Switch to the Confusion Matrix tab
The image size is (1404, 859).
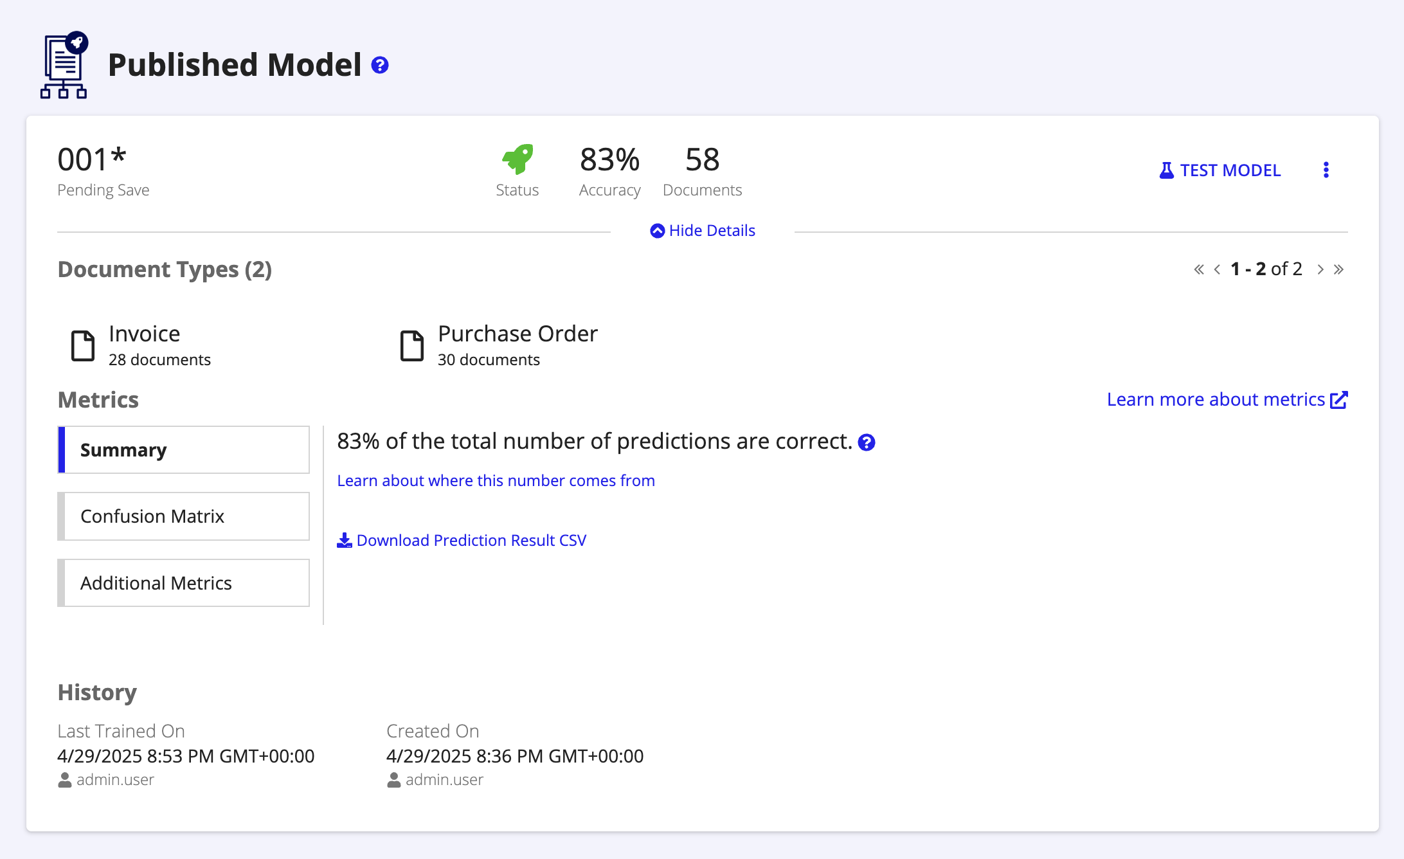(184, 516)
